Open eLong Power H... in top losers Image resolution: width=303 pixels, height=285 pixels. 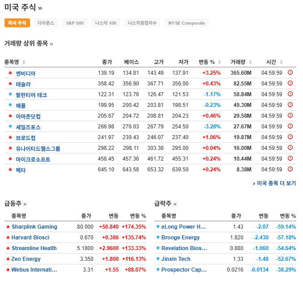(184, 227)
